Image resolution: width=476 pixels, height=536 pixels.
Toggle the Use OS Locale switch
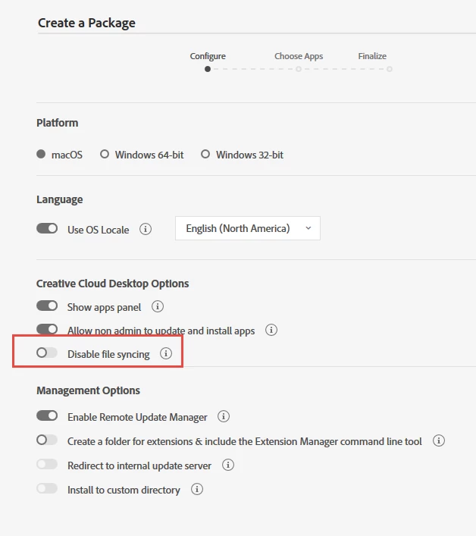click(x=47, y=228)
